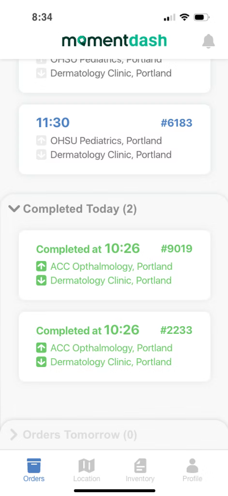Screen dimensions: 228x496
Task: Tap gray dropoff arrow on order #6183
Action: [41, 155]
